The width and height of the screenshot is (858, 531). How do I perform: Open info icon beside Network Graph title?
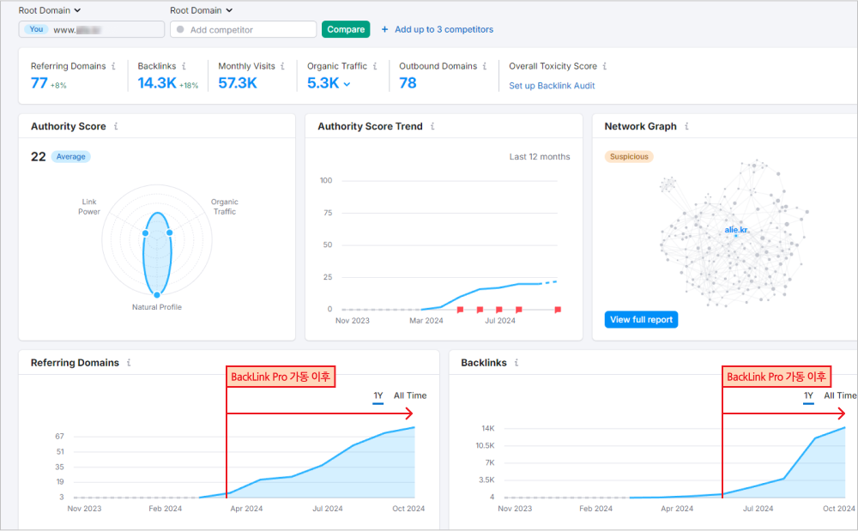click(x=686, y=126)
